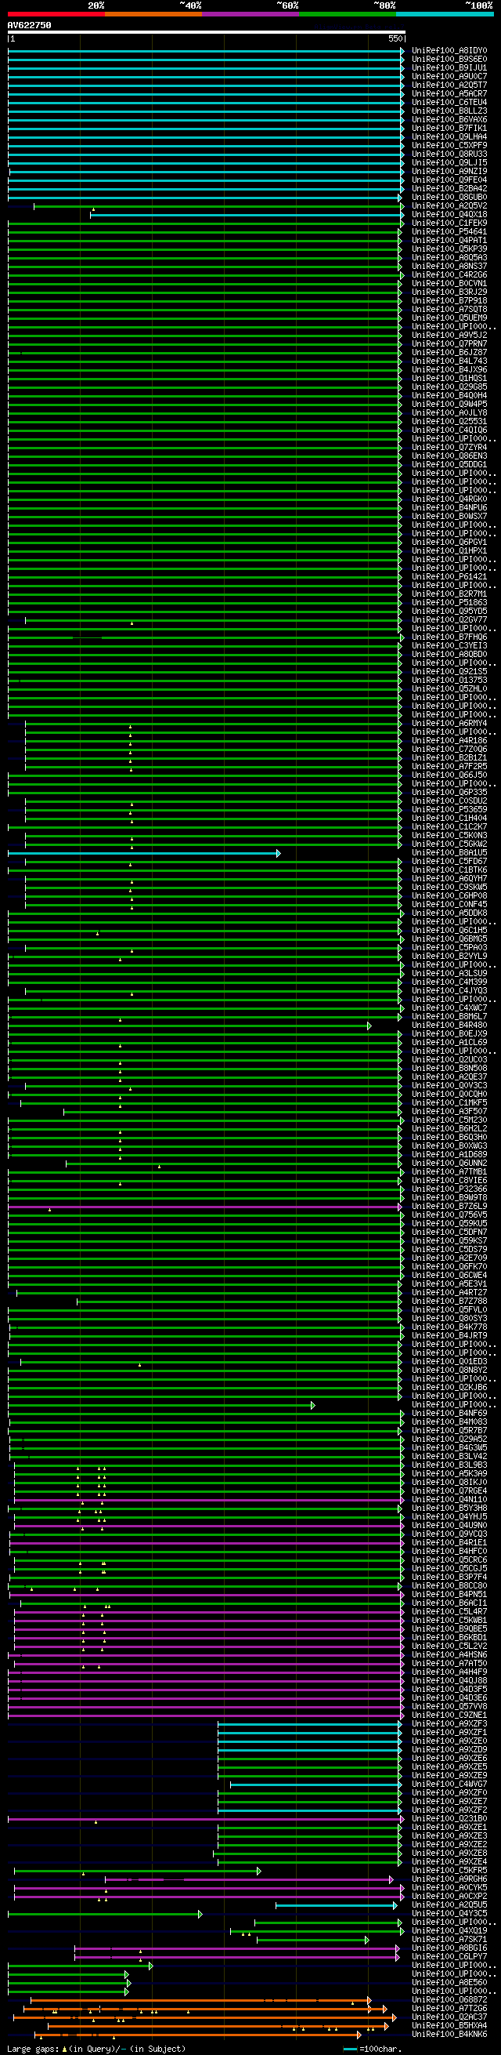Select hit label UniRef100_Q7PRN7
The width and height of the screenshot is (501, 2055).
[449, 344]
